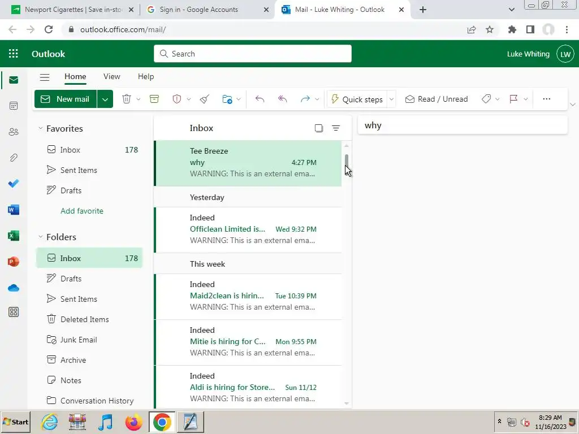Image resolution: width=579 pixels, height=434 pixels.
Task: Flag the selected message
Action: click(x=513, y=99)
